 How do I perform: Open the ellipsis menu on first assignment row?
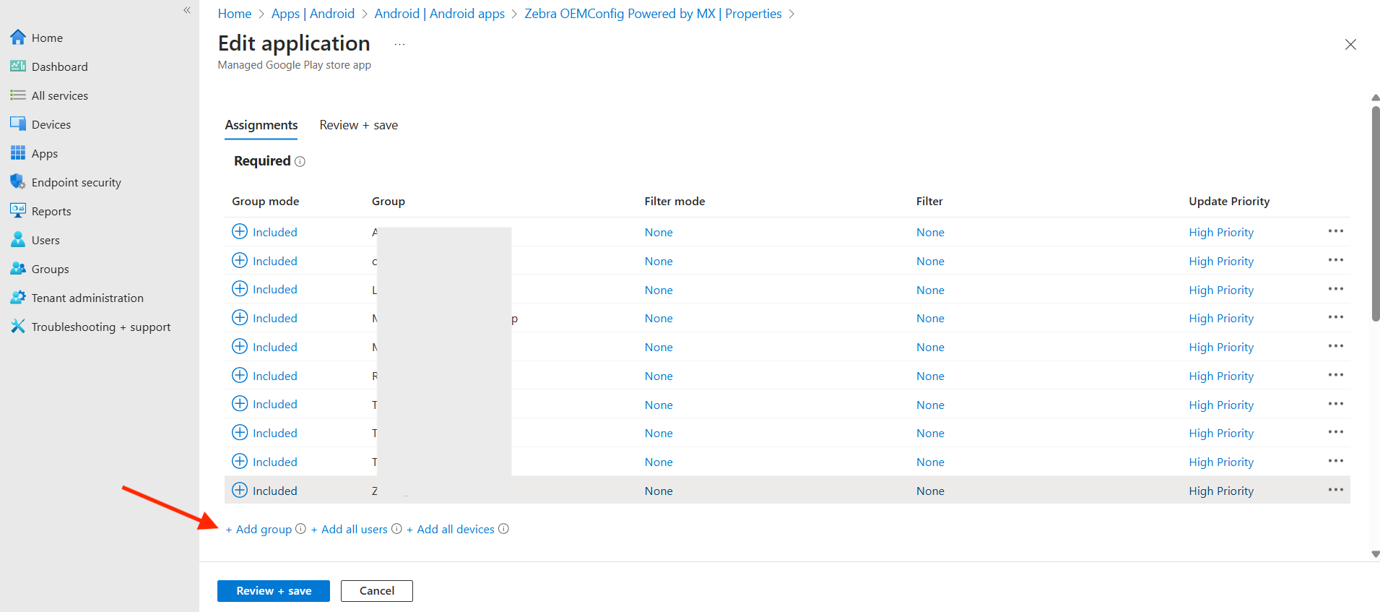(x=1335, y=231)
